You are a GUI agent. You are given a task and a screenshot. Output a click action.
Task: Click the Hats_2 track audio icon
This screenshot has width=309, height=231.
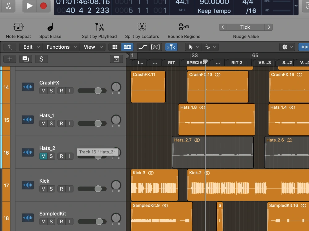point(28,152)
